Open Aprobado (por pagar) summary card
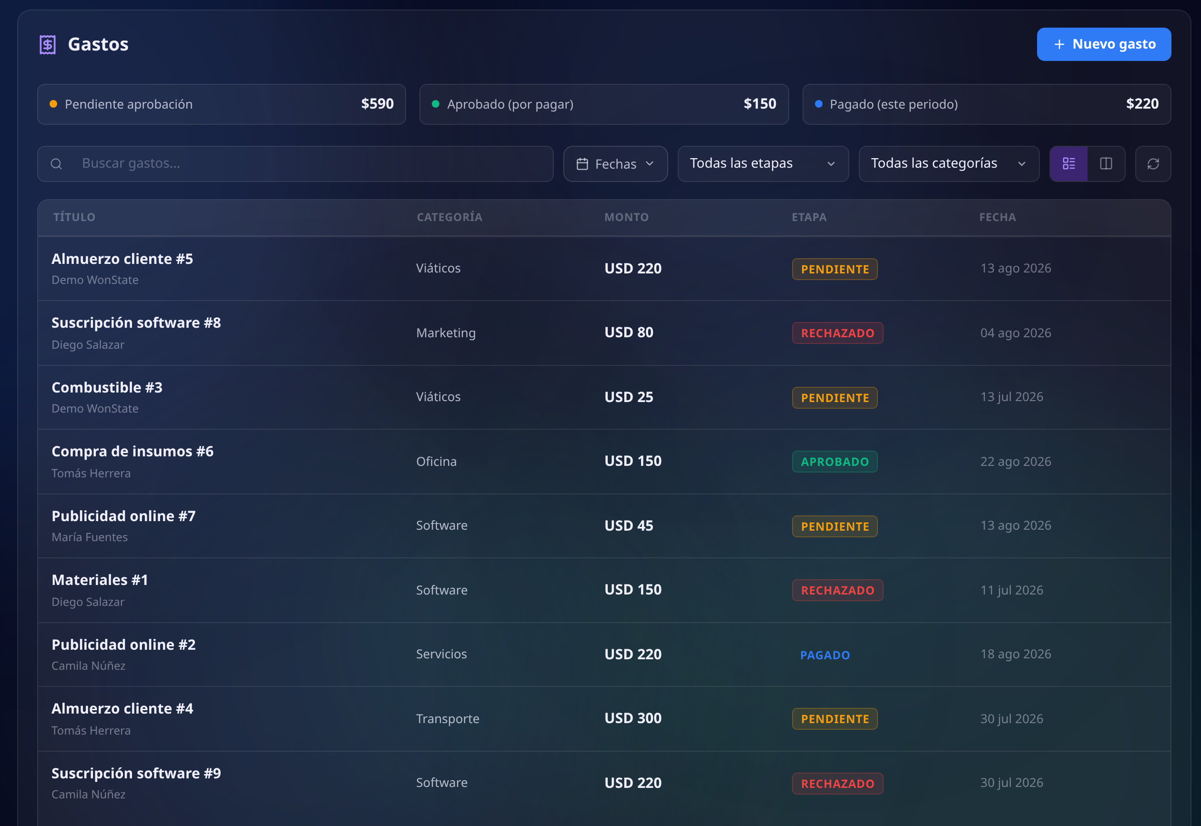The width and height of the screenshot is (1201, 826). click(x=604, y=104)
